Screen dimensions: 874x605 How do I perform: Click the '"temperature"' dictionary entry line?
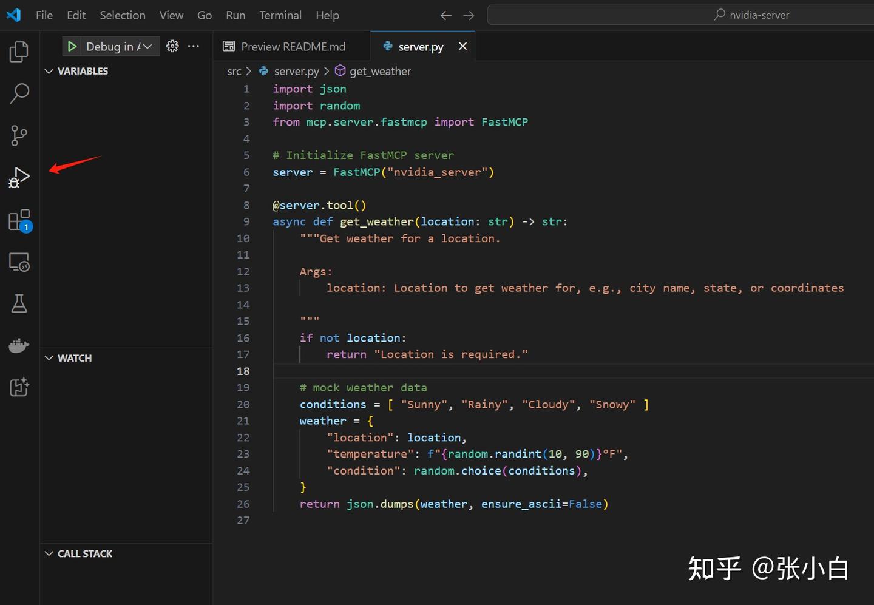(478, 454)
